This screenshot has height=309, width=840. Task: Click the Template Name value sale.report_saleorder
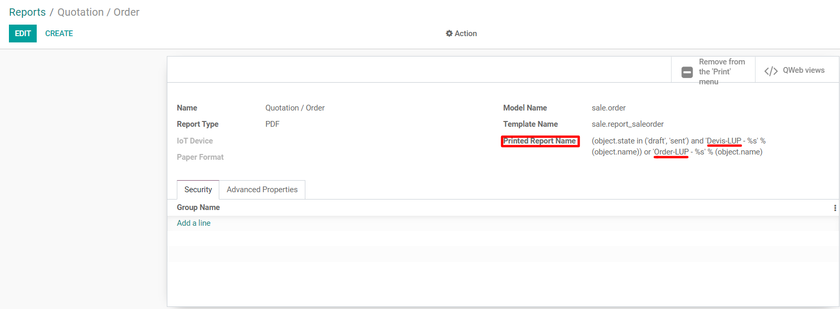pyautogui.click(x=628, y=124)
